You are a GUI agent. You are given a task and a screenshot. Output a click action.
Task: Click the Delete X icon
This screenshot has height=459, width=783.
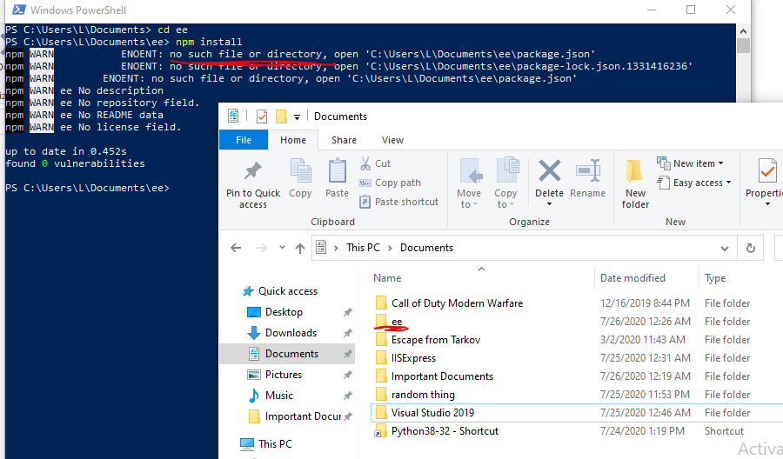coord(549,171)
